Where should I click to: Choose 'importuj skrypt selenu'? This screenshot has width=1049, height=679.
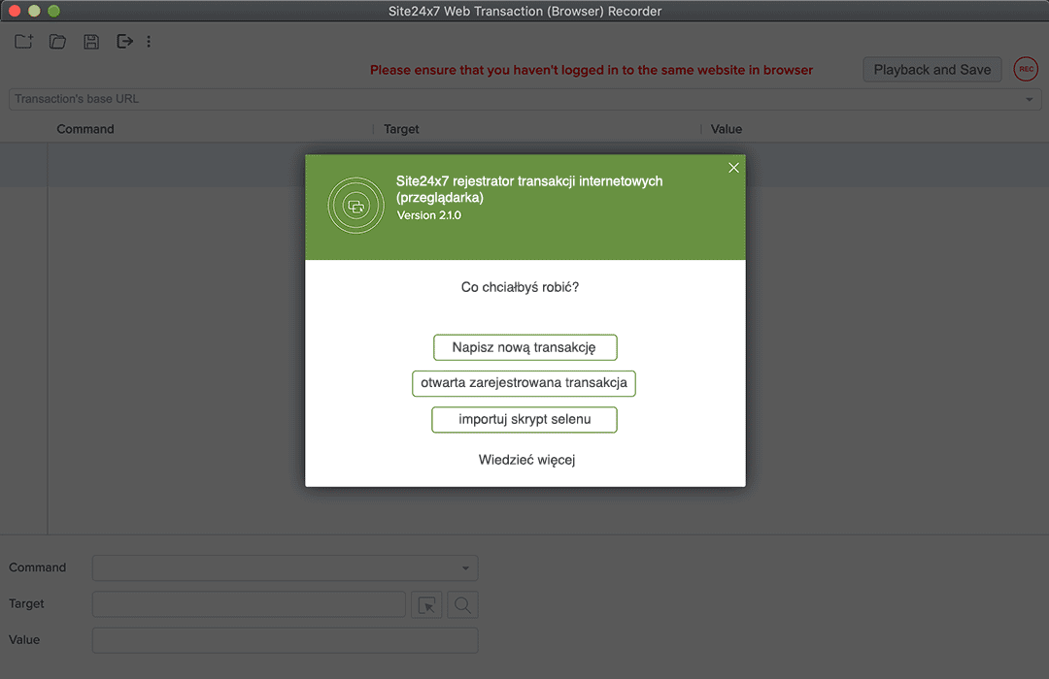point(524,419)
